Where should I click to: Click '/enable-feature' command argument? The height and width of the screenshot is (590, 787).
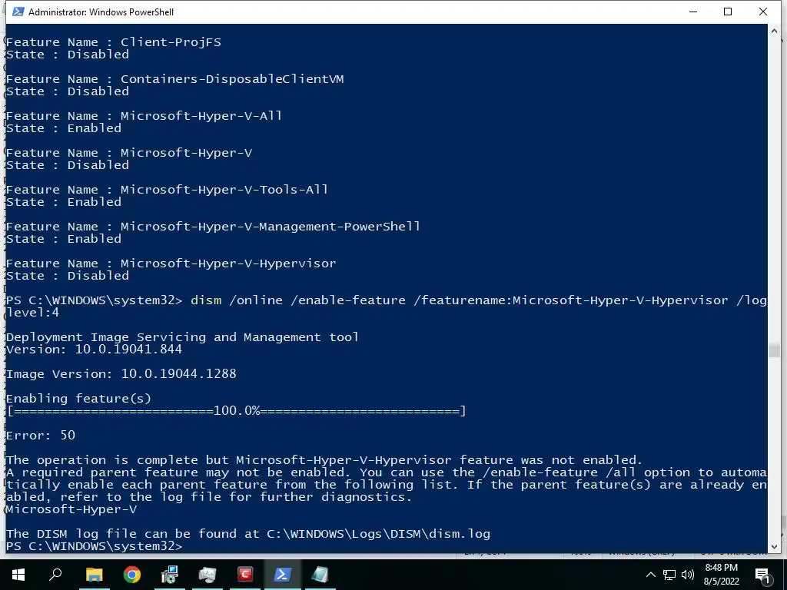coord(348,300)
